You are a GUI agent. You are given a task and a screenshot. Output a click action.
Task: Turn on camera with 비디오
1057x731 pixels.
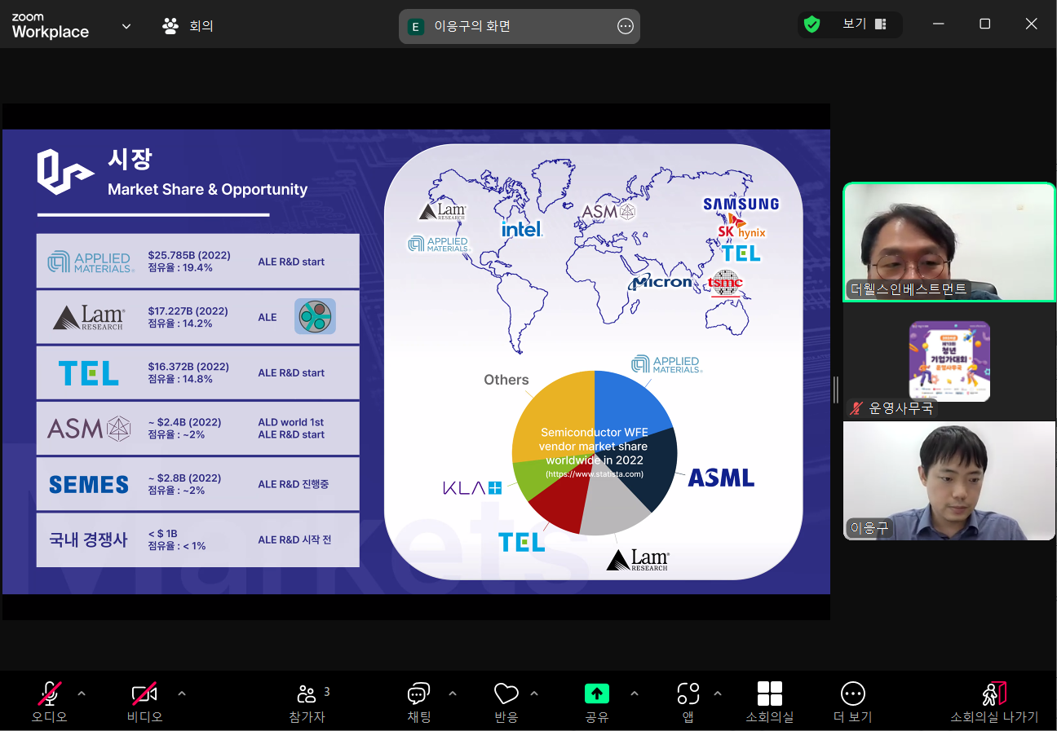pyautogui.click(x=144, y=702)
